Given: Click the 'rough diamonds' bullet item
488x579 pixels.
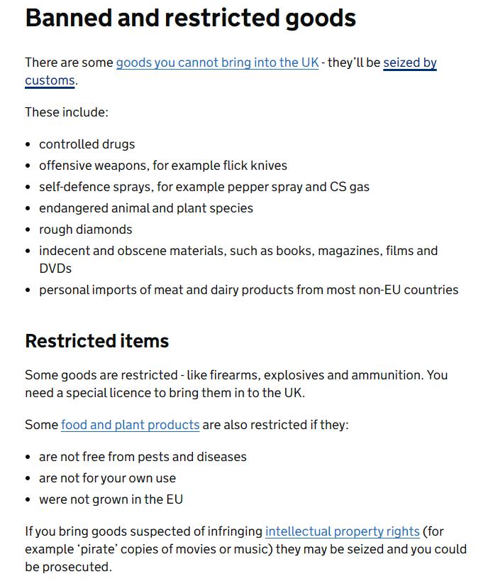Looking at the screenshot, I should [x=85, y=229].
